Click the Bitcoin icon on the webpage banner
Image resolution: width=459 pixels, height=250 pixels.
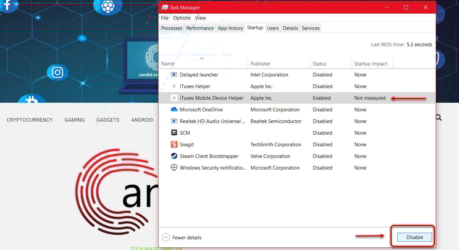32,99
